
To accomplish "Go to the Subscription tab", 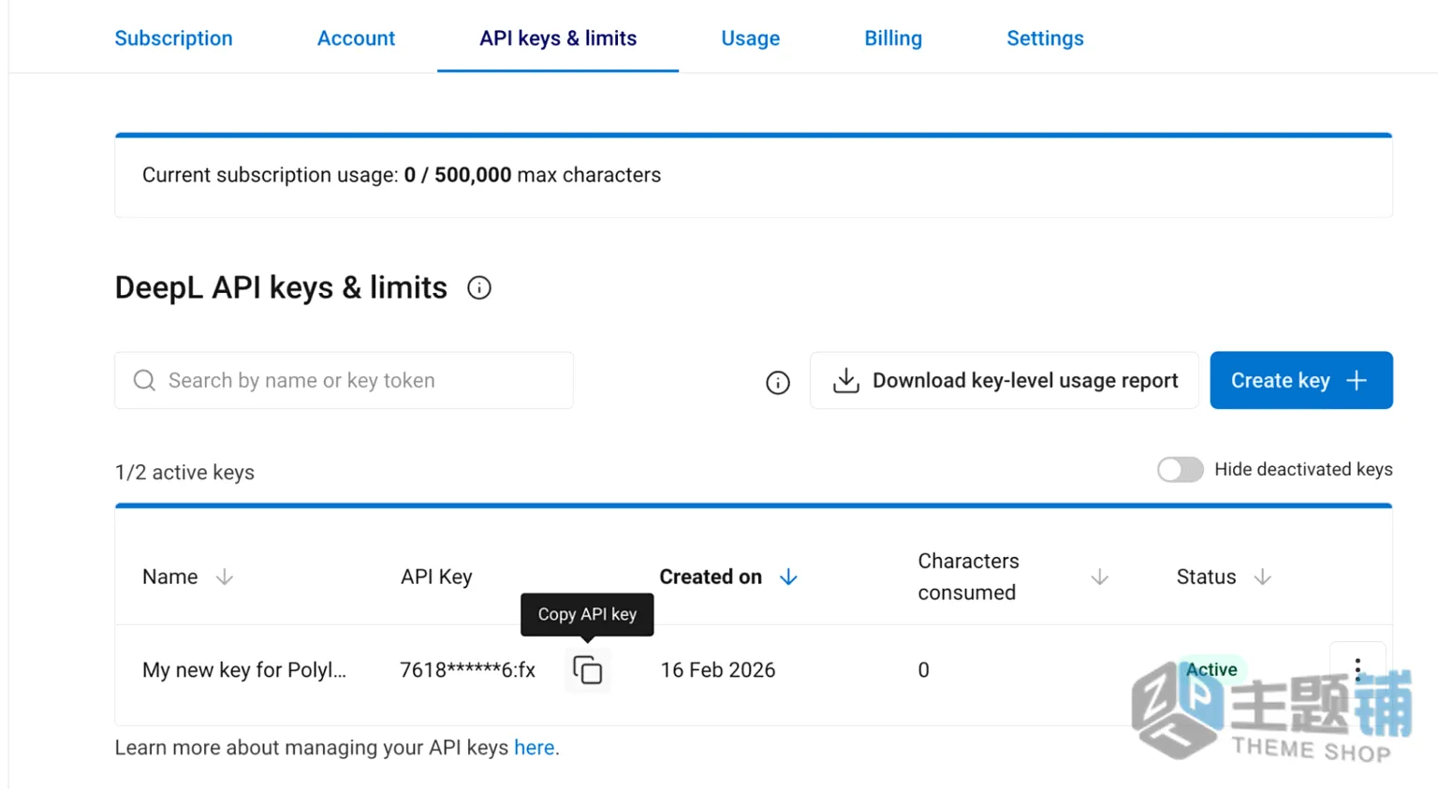I will [x=173, y=38].
